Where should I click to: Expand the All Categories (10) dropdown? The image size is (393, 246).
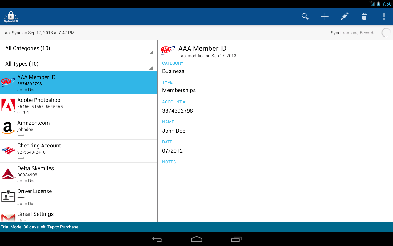(79, 48)
